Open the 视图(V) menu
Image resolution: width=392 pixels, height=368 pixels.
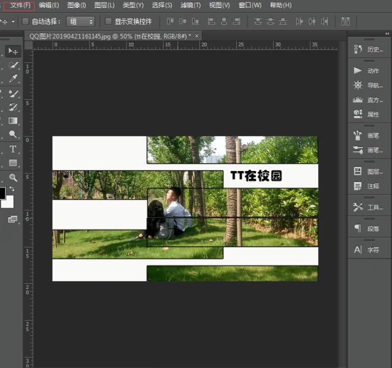(x=220, y=5)
